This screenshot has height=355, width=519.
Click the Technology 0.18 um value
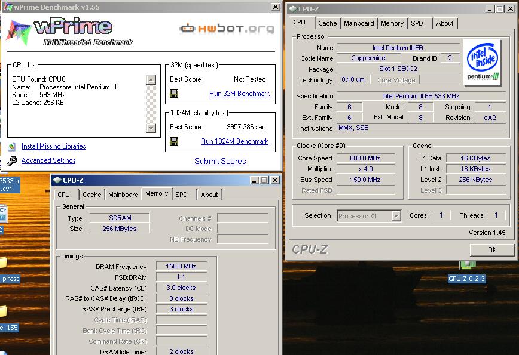tap(353, 79)
